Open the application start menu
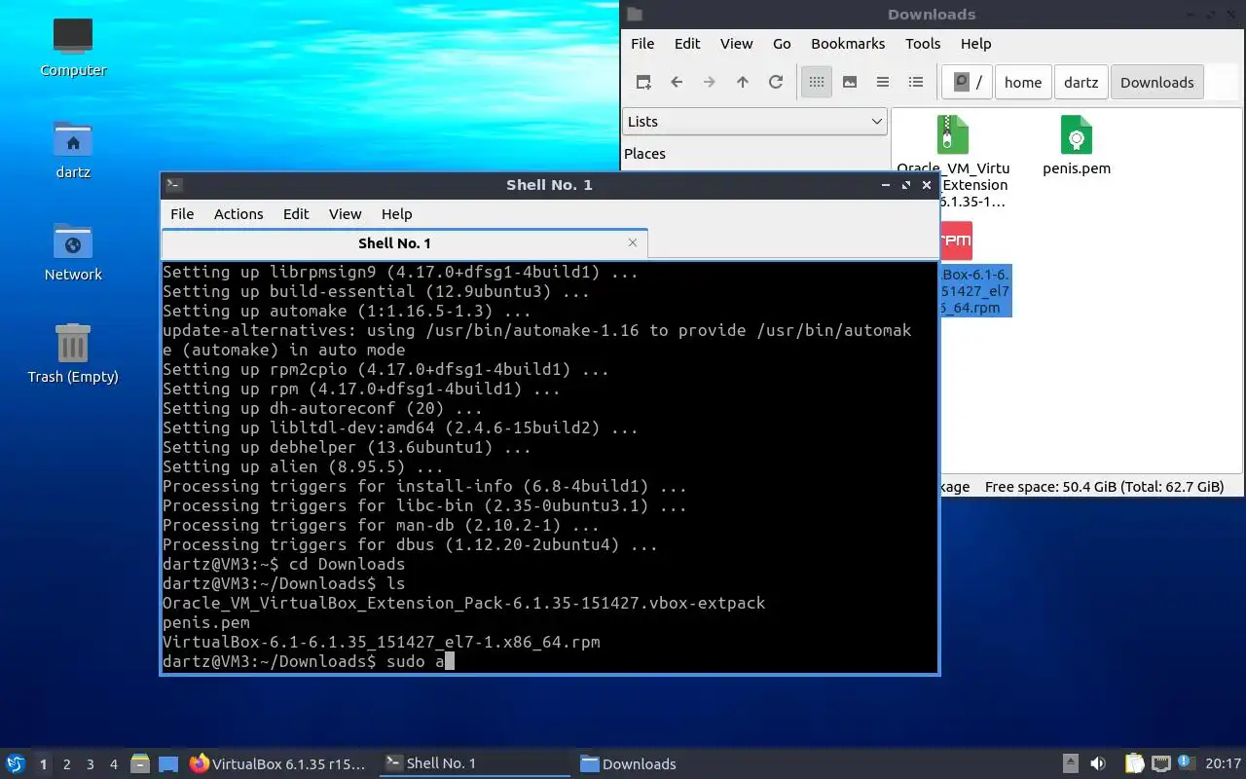1246x779 pixels. [x=16, y=763]
